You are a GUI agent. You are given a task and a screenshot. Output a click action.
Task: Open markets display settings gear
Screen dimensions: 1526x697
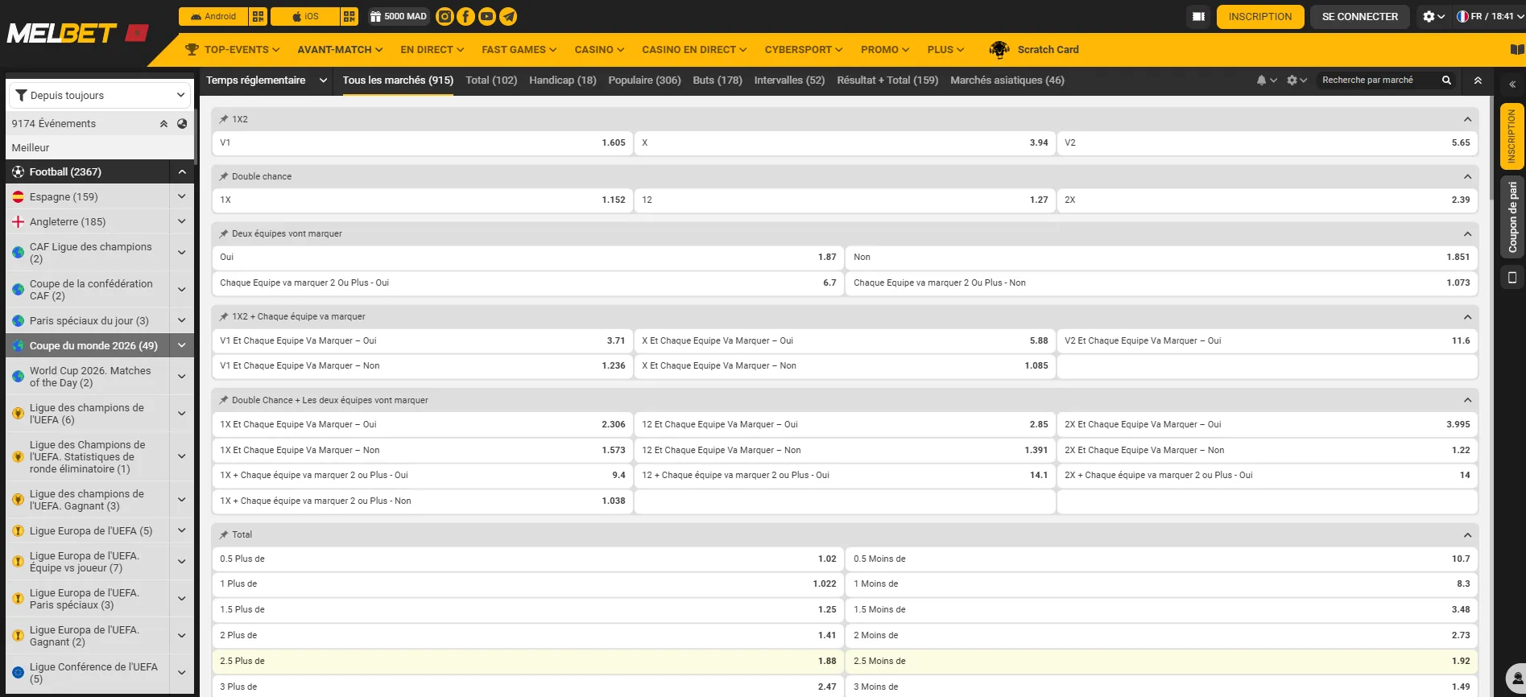point(1296,80)
